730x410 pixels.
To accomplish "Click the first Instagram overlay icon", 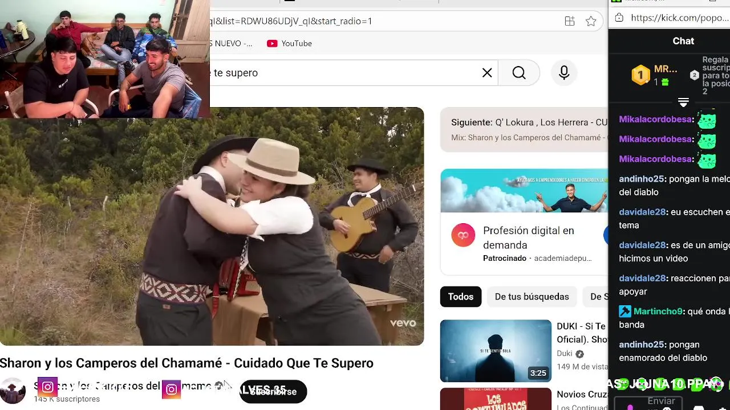I will tap(47, 388).
